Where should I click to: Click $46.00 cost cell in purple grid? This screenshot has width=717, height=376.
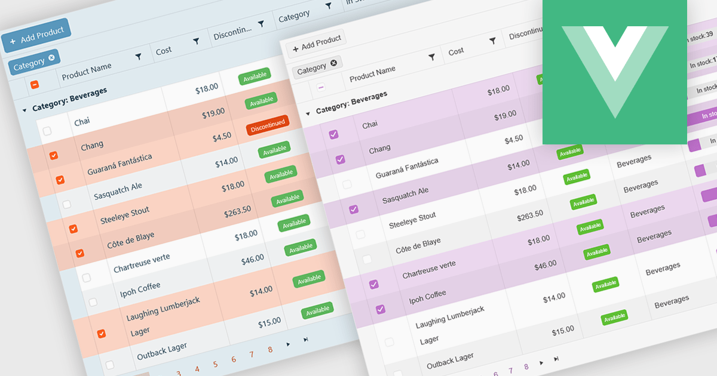[545, 264]
